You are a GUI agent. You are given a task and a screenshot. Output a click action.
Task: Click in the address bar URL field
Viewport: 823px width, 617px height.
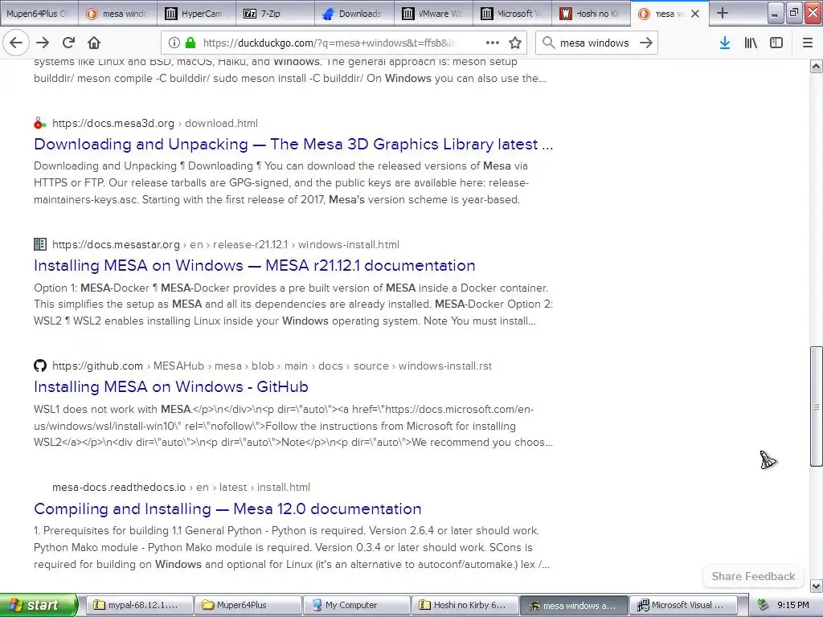[x=330, y=43]
